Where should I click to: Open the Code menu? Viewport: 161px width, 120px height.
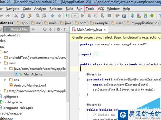tap(27, 9)
